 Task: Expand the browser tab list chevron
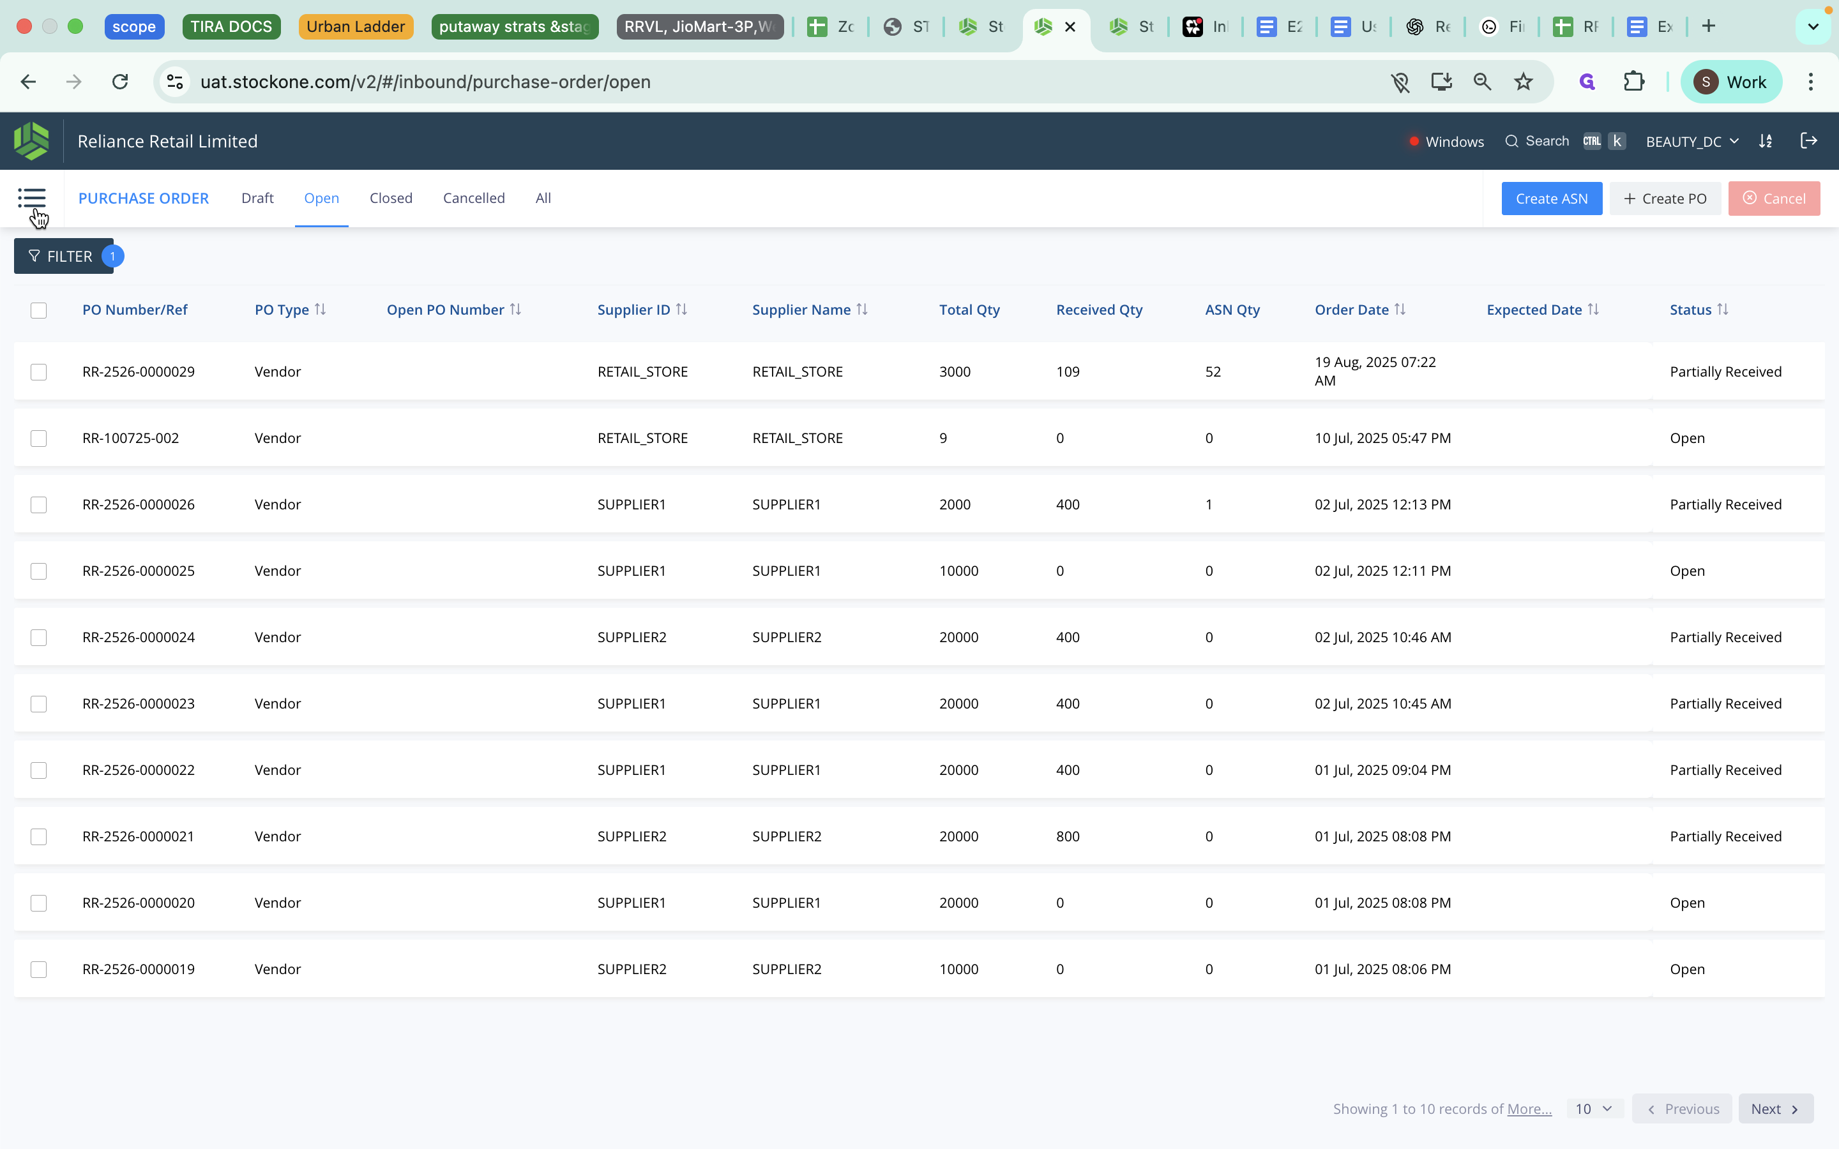(1812, 27)
